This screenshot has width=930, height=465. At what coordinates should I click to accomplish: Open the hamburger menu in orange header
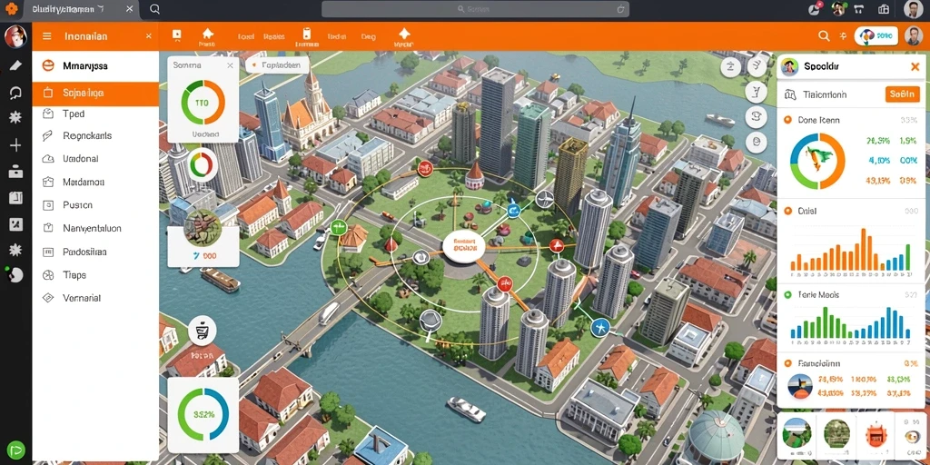point(47,36)
